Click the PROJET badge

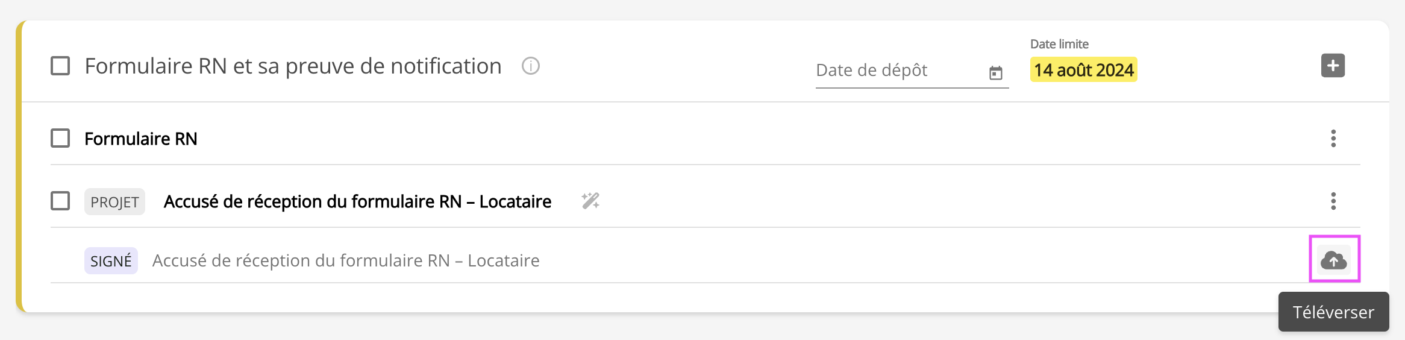(114, 202)
